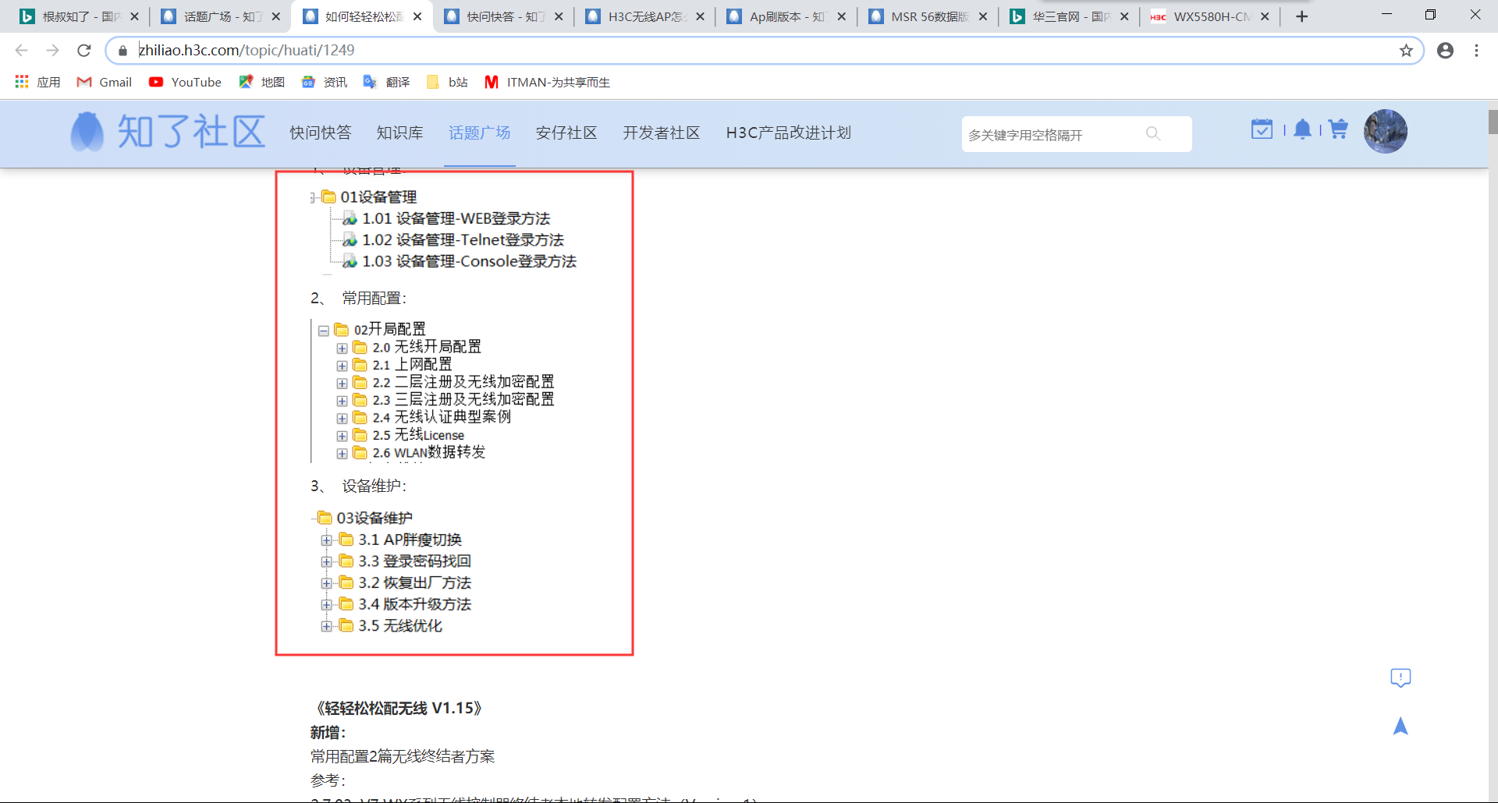This screenshot has width=1498, height=803.
Task: Expand the 2.1 上网配置 folder
Action: [342, 366]
